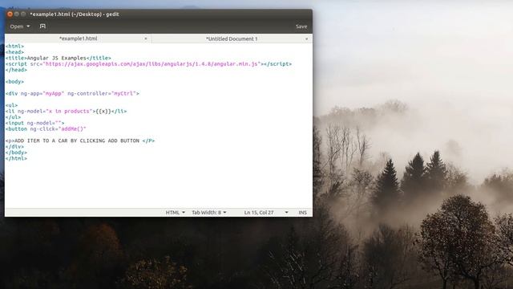Minimize the gedit window
The height and width of the screenshot is (289, 513).
[x=16, y=14]
